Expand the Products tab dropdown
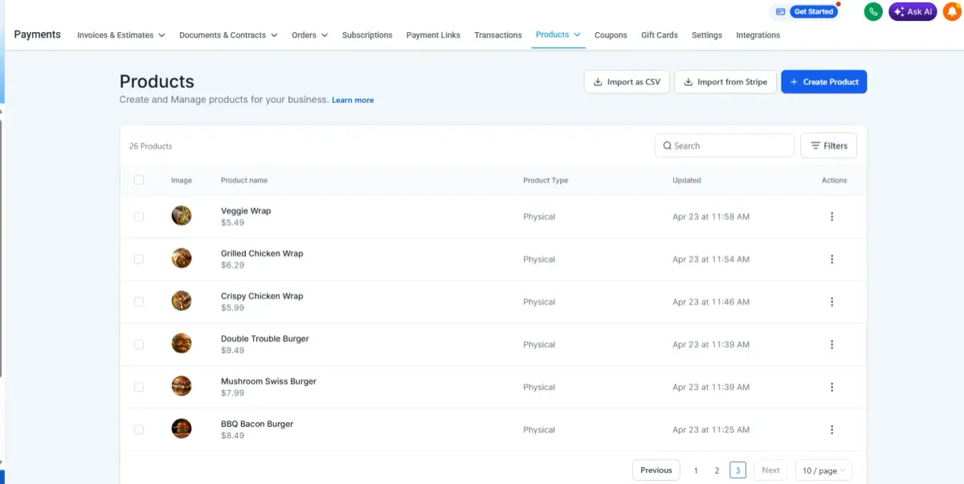The height and width of the screenshot is (484, 964). [558, 35]
